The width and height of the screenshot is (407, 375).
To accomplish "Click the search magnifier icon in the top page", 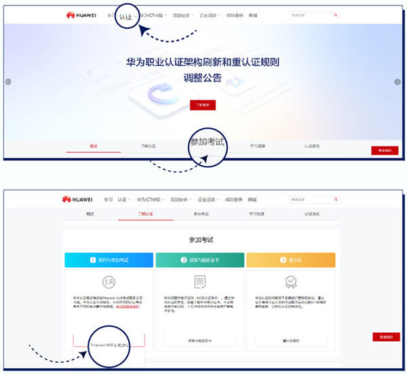I will (335, 16).
